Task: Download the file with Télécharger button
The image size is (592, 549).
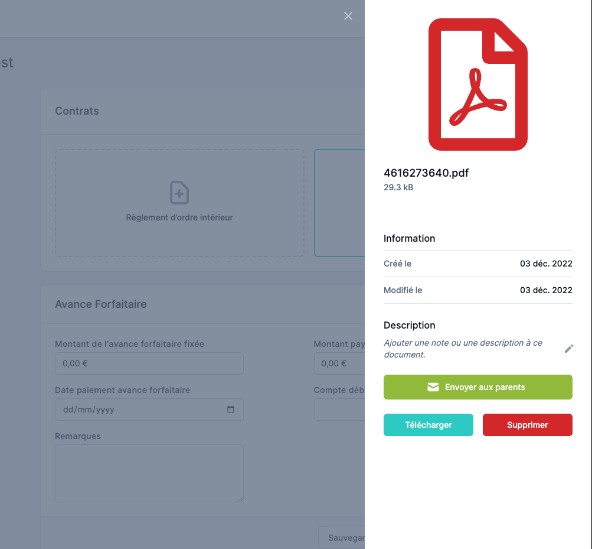Action: coord(428,425)
